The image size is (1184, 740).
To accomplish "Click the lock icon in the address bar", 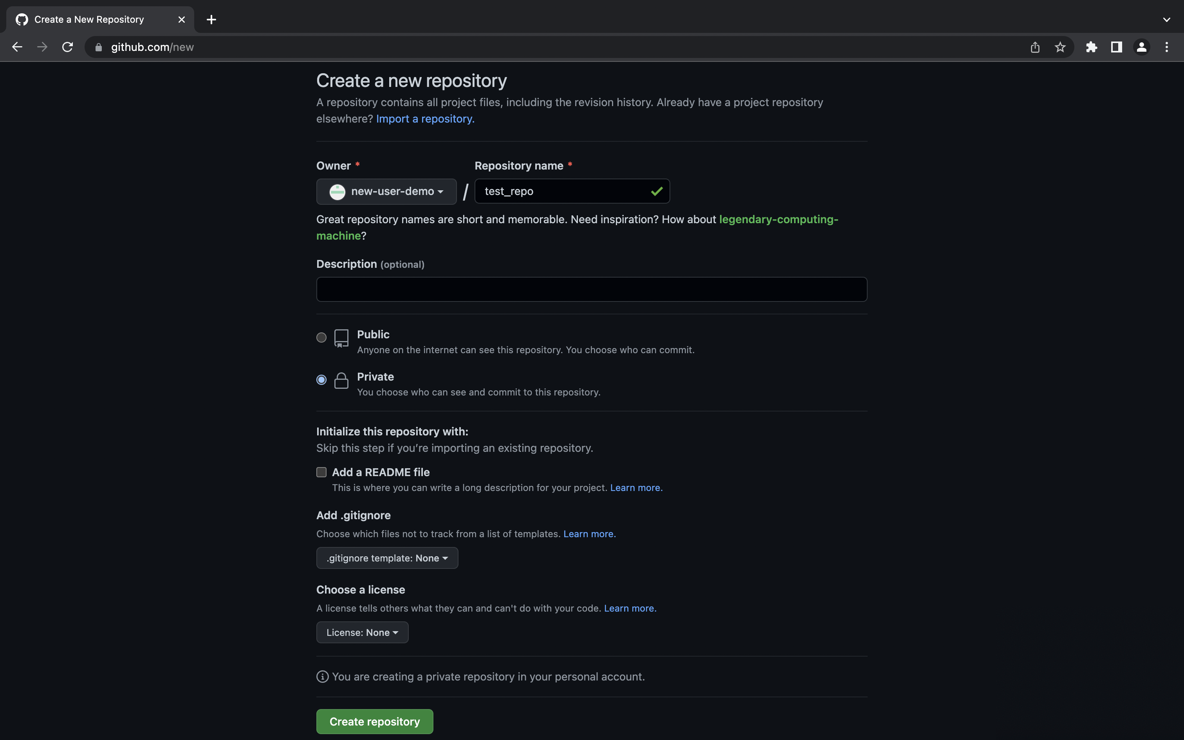I will [x=98, y=47].
